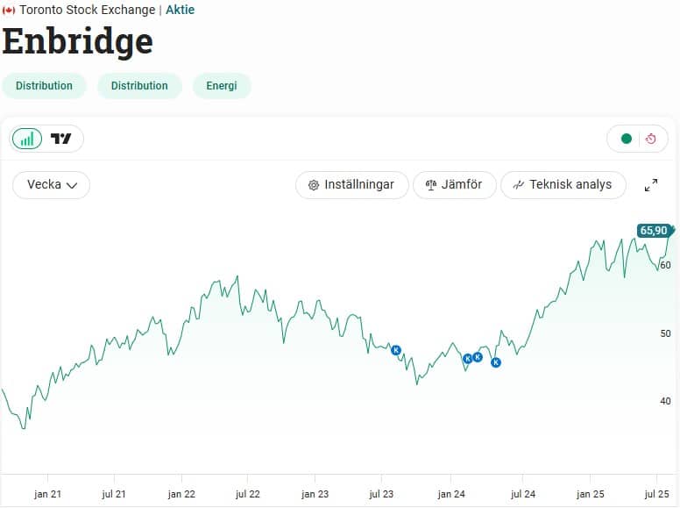Click the 65,90 current price label
Viewport: 680px width, 508px height.
pos(654,231)
